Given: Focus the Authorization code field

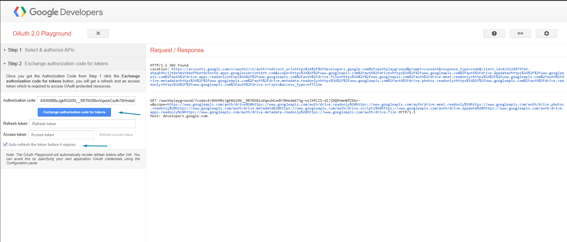Looking at the screenshot, I should (x=86, y=101).
